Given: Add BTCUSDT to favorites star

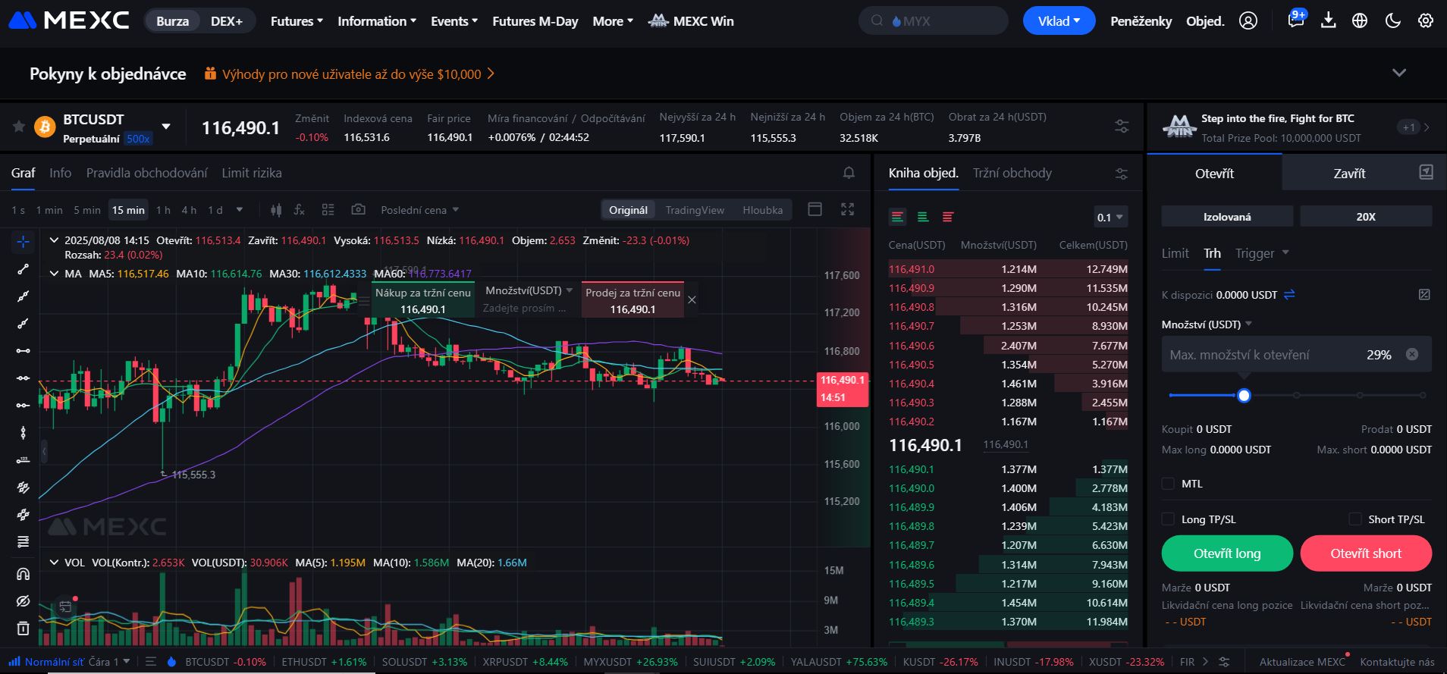Looking at the screenshot, I should 19,127.
